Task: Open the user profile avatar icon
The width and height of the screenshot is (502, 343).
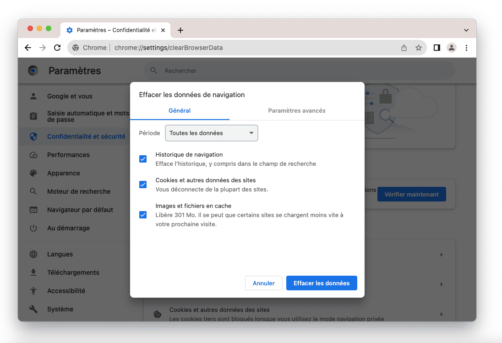Action: (x=452, y=48)
